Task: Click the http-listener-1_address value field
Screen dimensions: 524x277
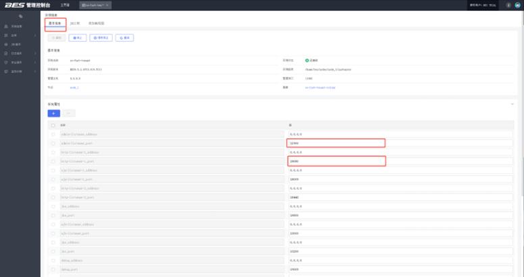Action: click(x=400, y=152)
